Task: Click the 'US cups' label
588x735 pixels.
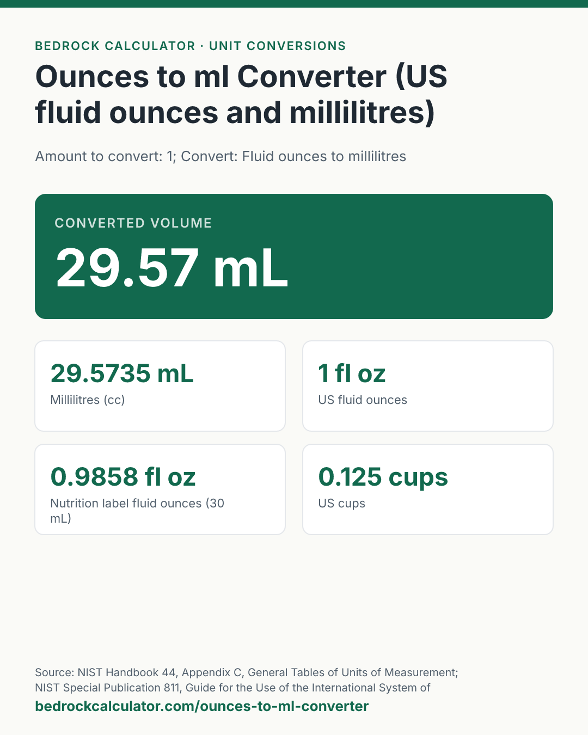Action: click(341, 503)
